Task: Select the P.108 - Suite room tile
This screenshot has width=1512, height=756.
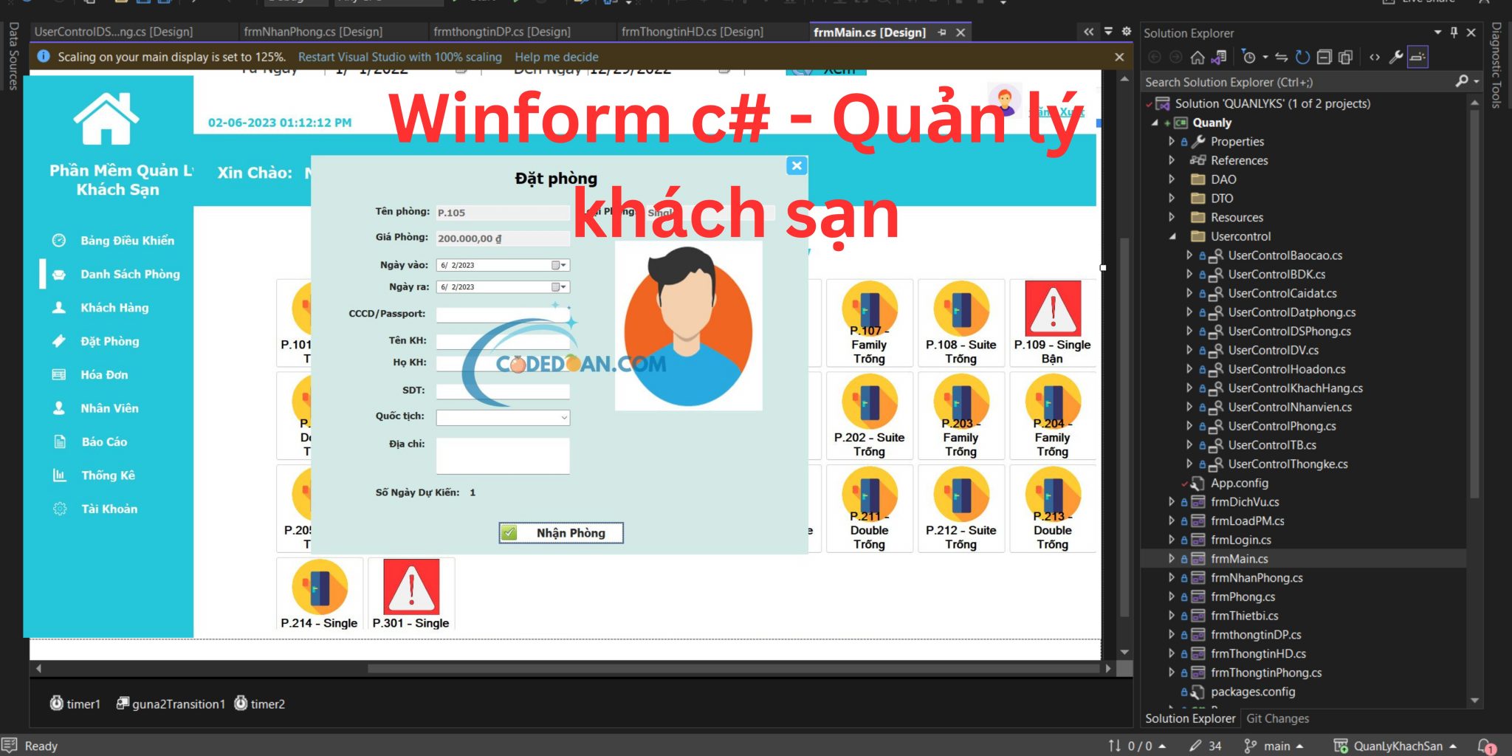Action: coord(961,323)
